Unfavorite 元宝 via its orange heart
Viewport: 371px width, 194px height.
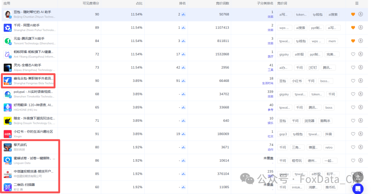coord(353,41)
